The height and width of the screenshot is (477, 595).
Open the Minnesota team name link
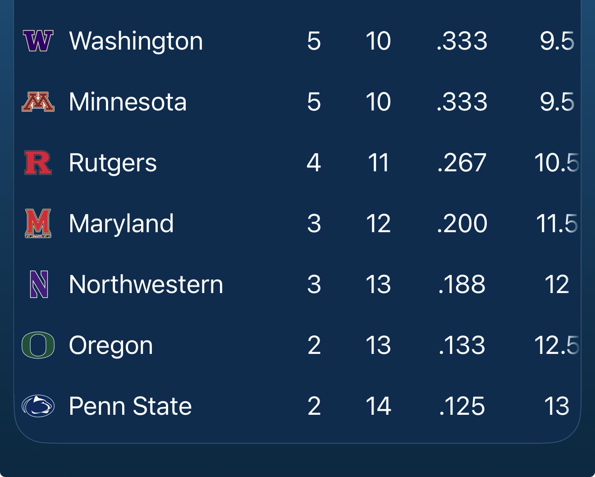coord(128,102)
